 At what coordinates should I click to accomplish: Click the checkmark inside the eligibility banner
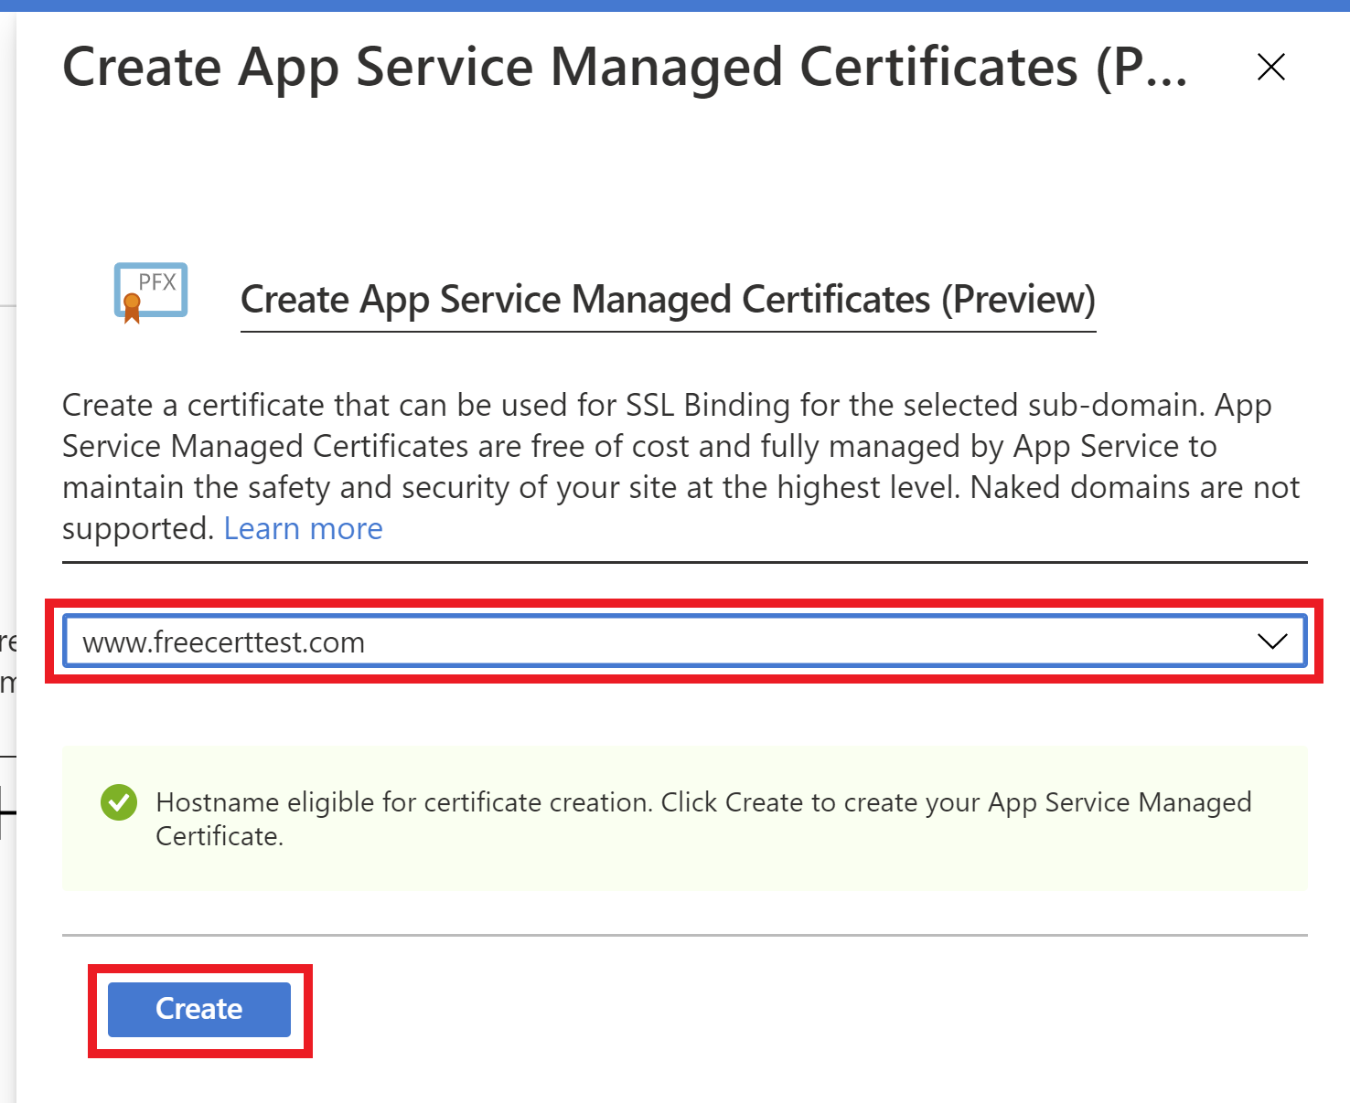pos(118,802)
